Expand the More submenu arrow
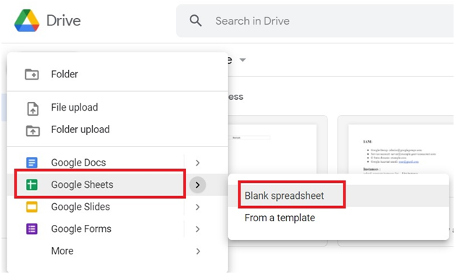 [x=198, y=251]
